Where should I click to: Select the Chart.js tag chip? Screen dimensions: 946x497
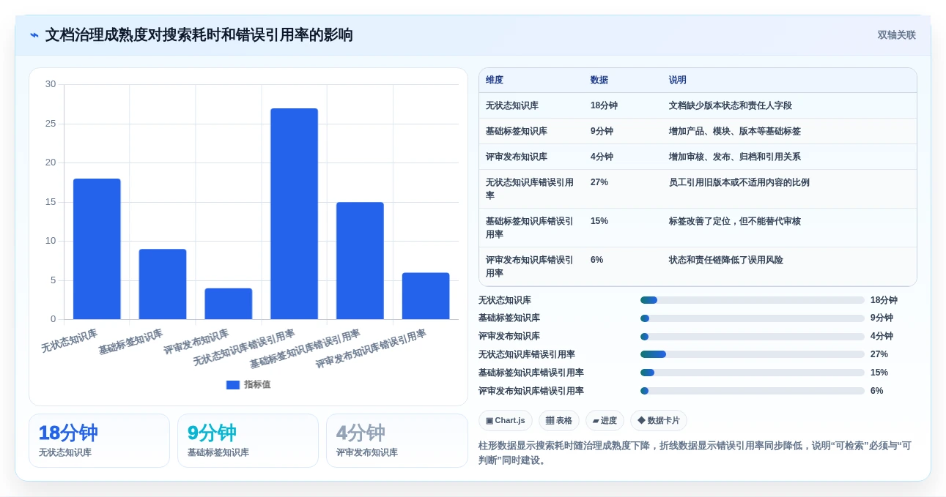pos(505,420)
